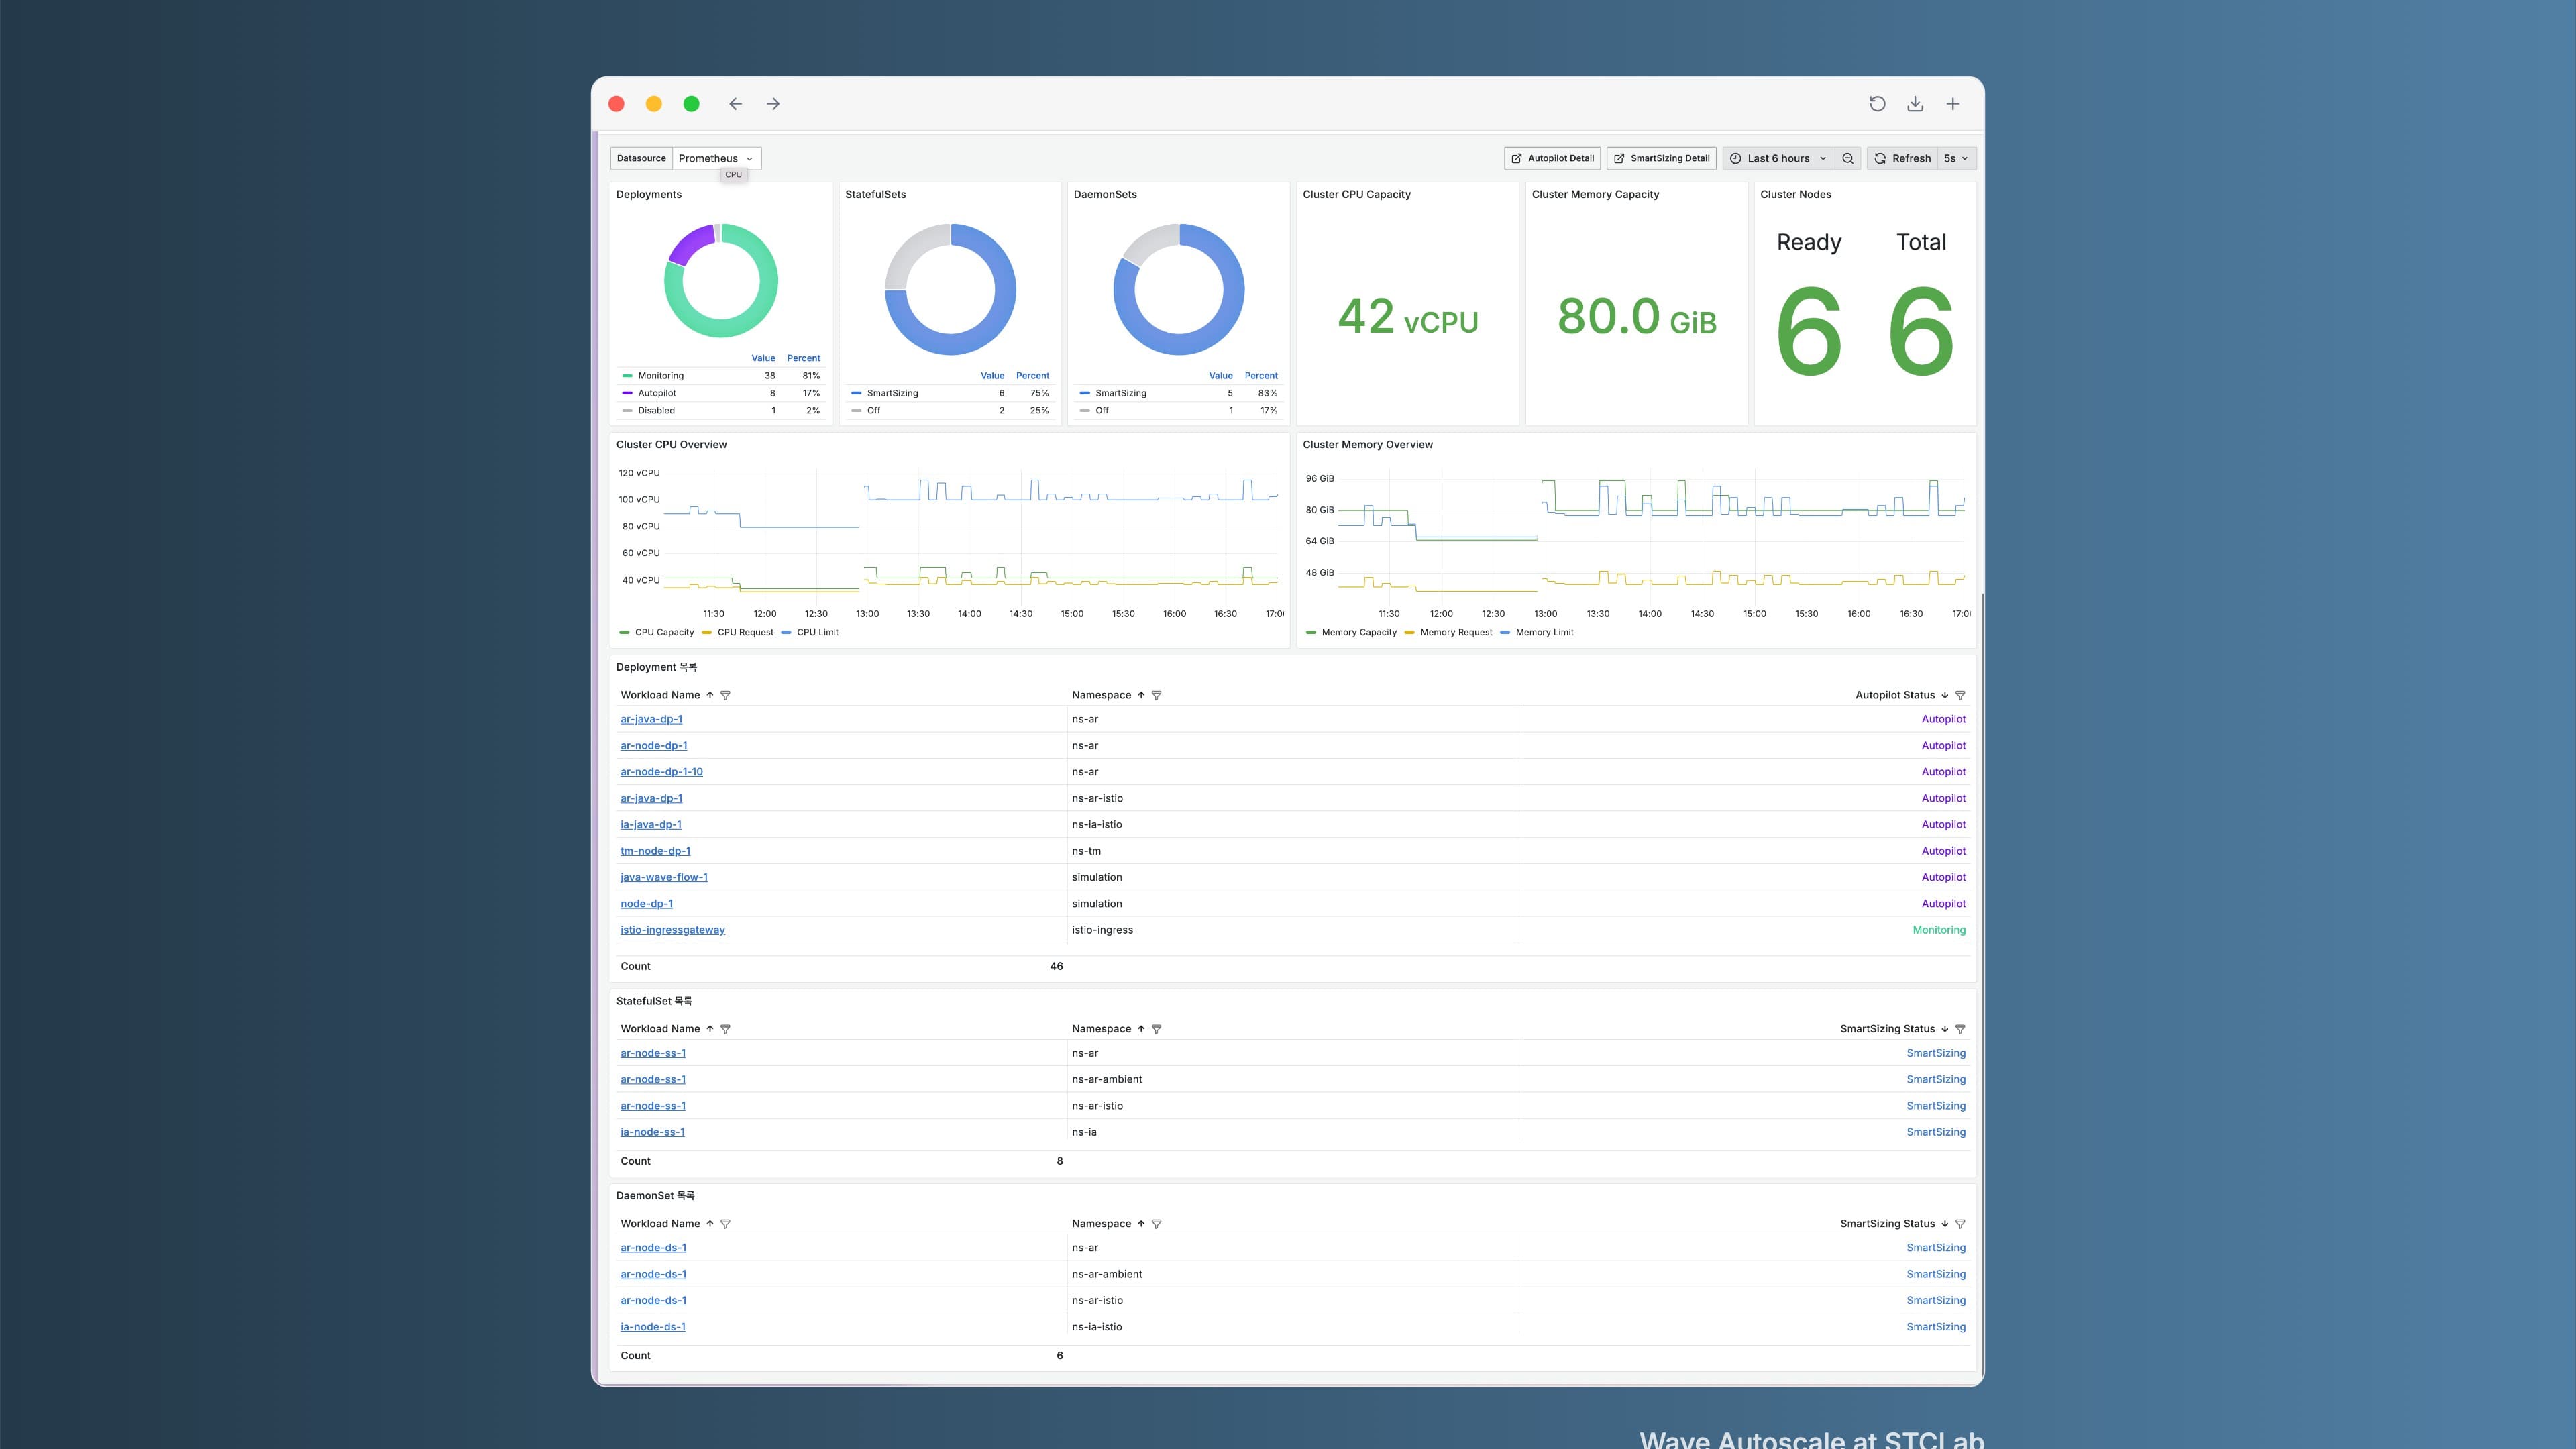Click the Deployment 목록 panel title
This screenshot has width=2576, height=1449.
pos(656,667)
